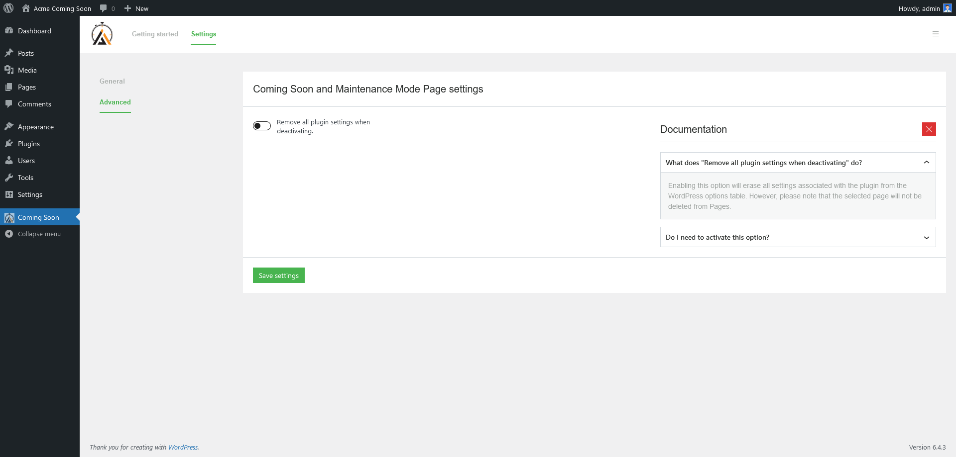Click the 'Coming Soon and Maintenance Mode Page settings' heading

(368, 89)
